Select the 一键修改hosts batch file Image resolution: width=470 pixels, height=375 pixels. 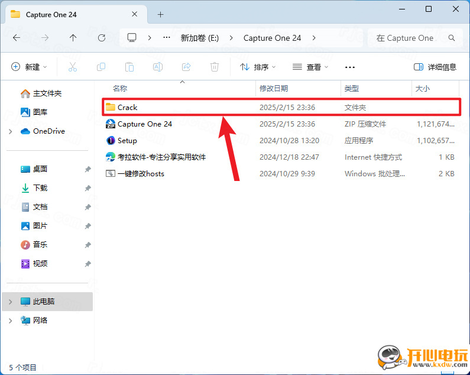pos(281,173)
